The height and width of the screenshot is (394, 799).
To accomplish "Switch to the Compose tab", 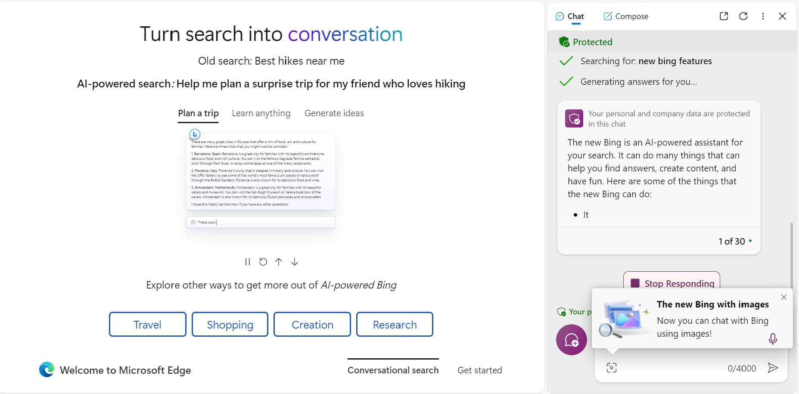I will tap(626, 16).
